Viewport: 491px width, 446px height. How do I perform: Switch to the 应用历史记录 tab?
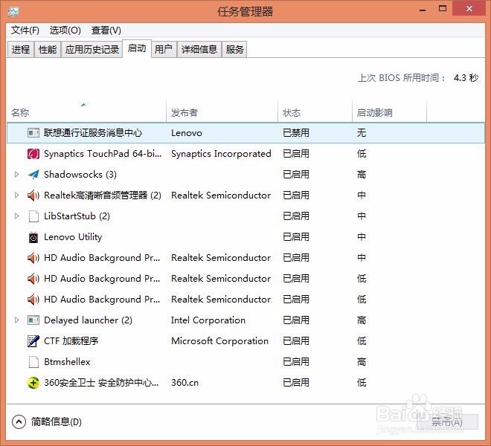pyautogui.click(x=92, y=50)
